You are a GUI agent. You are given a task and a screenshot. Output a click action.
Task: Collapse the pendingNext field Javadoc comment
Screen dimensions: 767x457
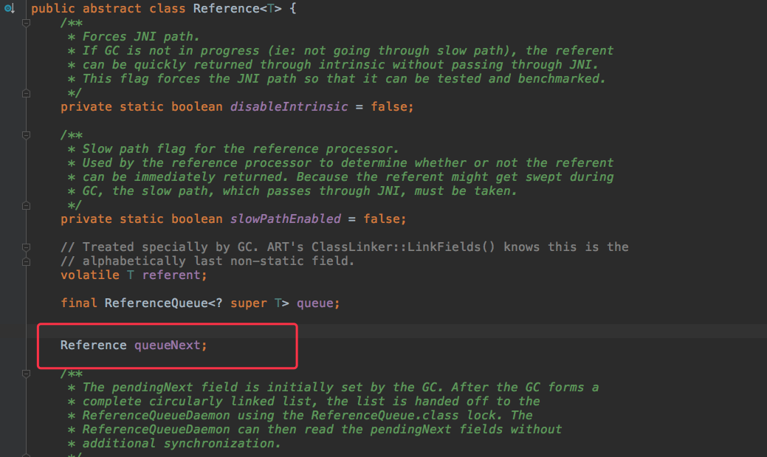tap(27, 374)
